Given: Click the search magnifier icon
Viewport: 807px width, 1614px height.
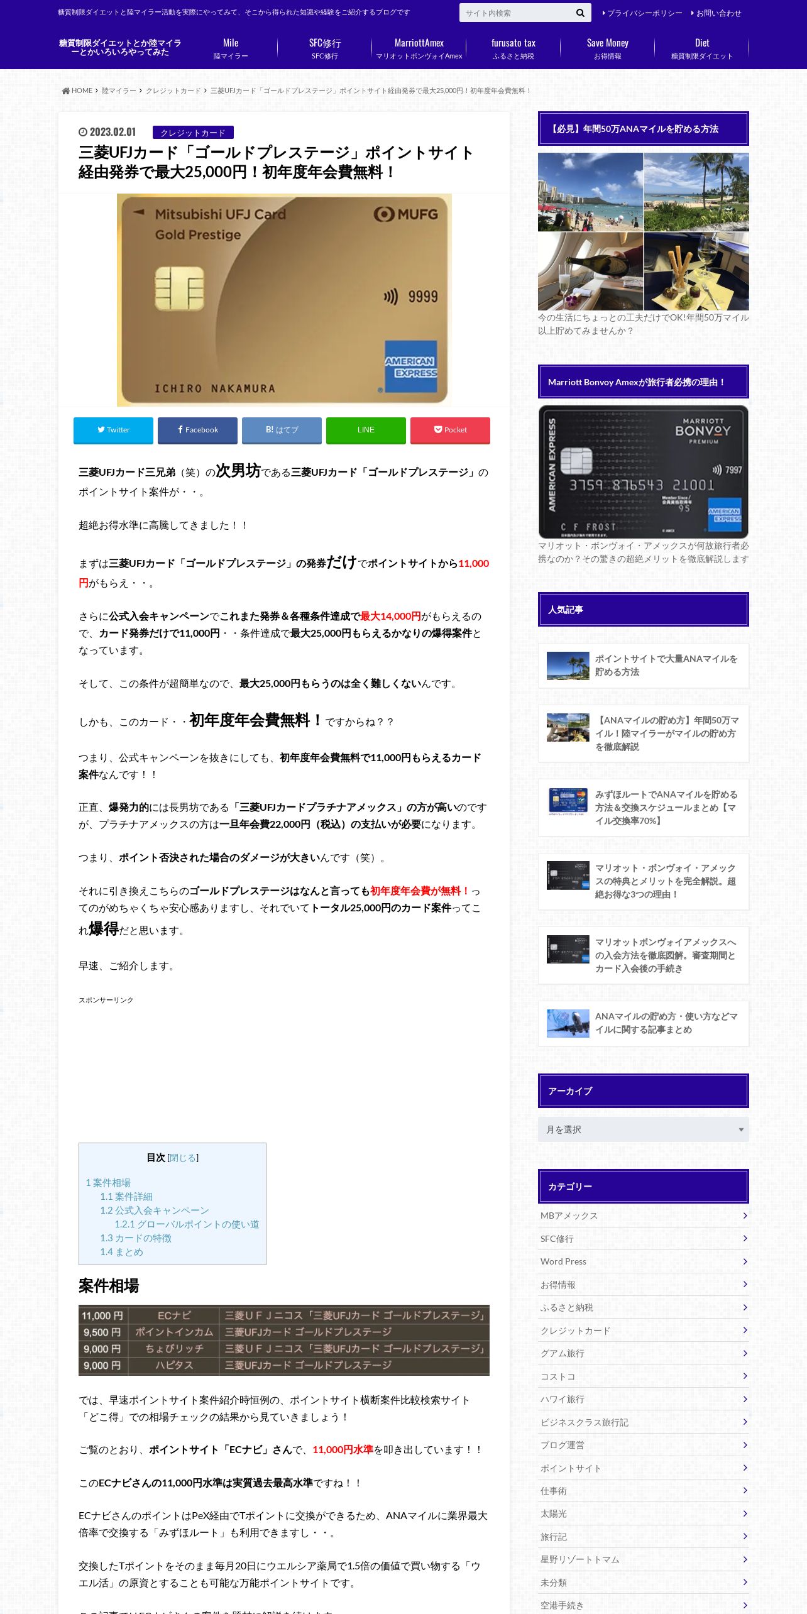Looking at the screenshot, I should (580, 13).
